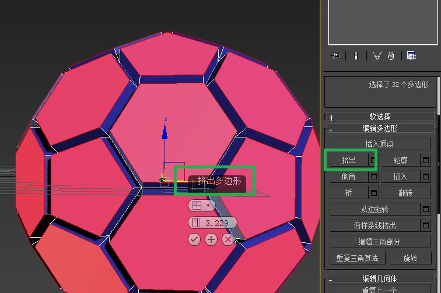Image resolution: width=441 pixels, height=293 pixels.
Task: Collapse the 编辑几何体 rollout
Action: tap(380, 278)
